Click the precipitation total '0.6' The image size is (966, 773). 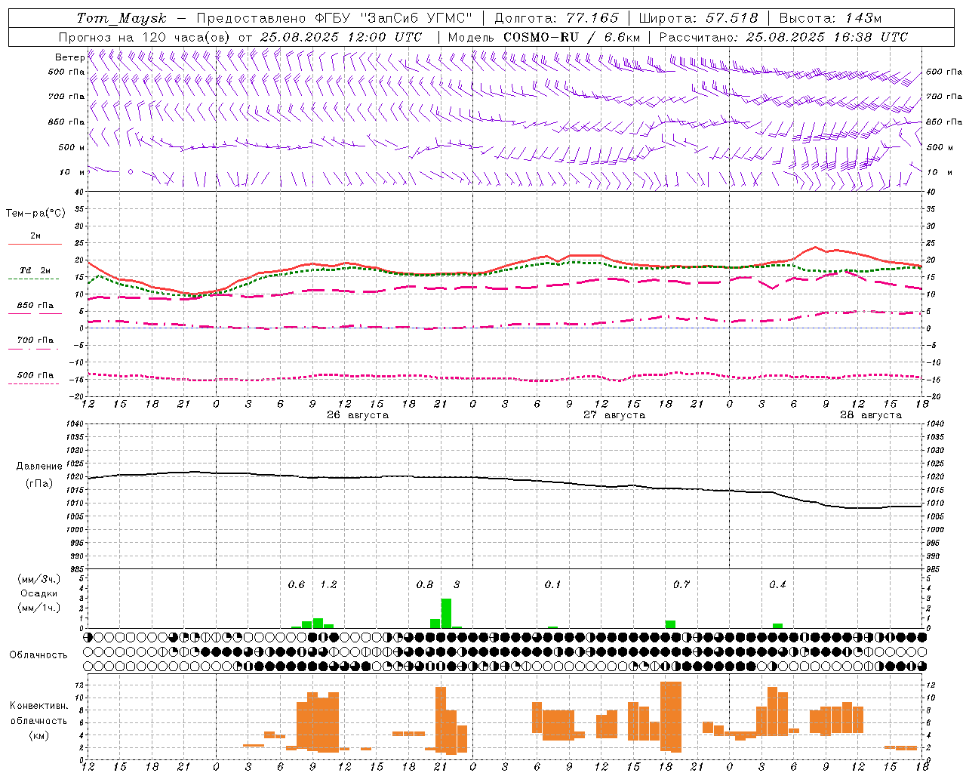coord(297,585)
